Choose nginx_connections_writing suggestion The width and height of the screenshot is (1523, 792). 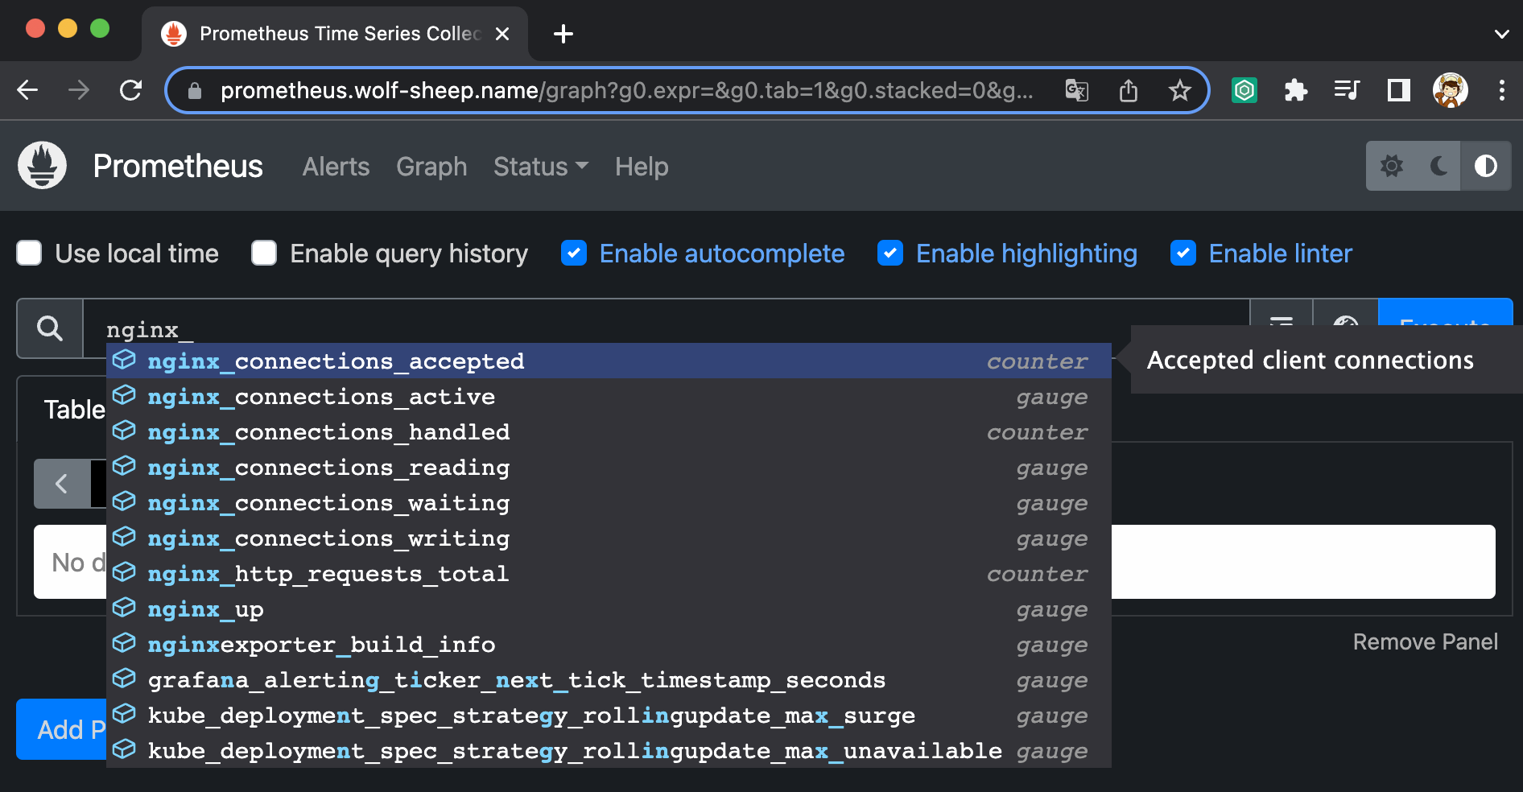[x=609, y=538]
